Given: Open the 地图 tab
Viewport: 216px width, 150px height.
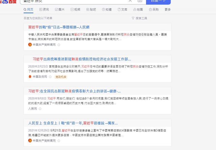Looking at the screenshot, I should (138, 9).
